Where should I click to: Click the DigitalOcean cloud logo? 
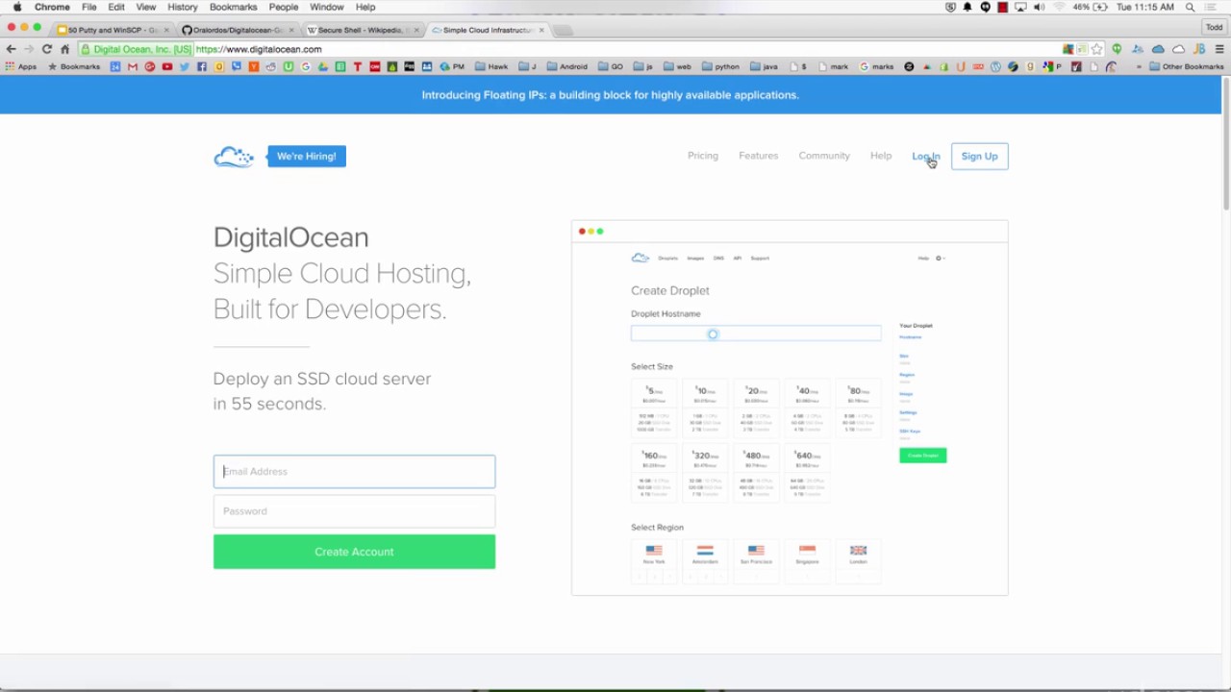coord(234,157)
